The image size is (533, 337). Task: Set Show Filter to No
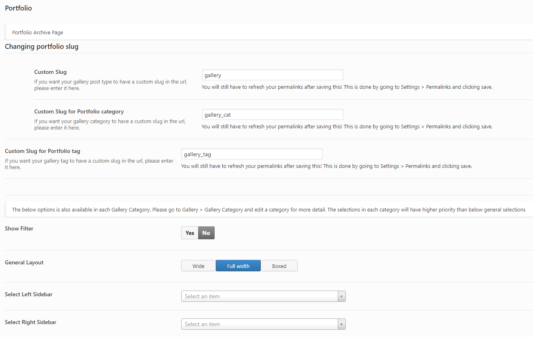(206, 233)
